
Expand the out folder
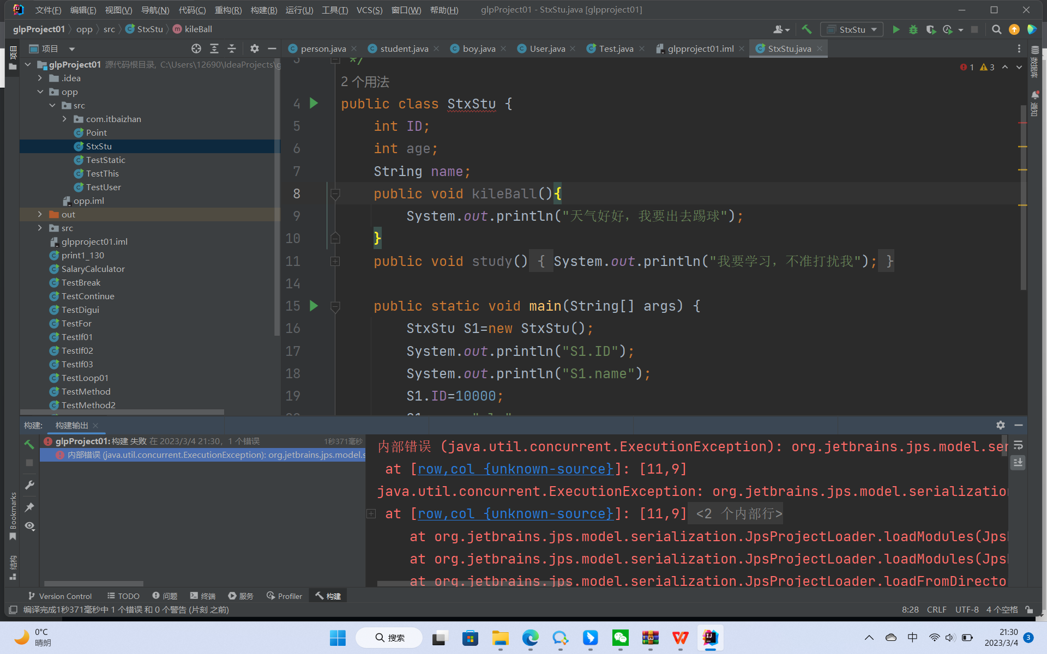pos(40,215)
